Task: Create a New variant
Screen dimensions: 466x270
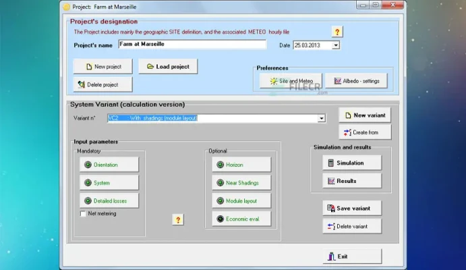Action: point(365,115)
